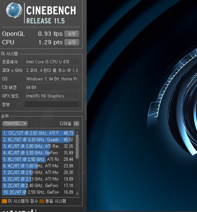Select ranking row 2. 8C/16T @ 3.33 GHz
Viewport: 197px width, 212px height.
tap(38, 139)
